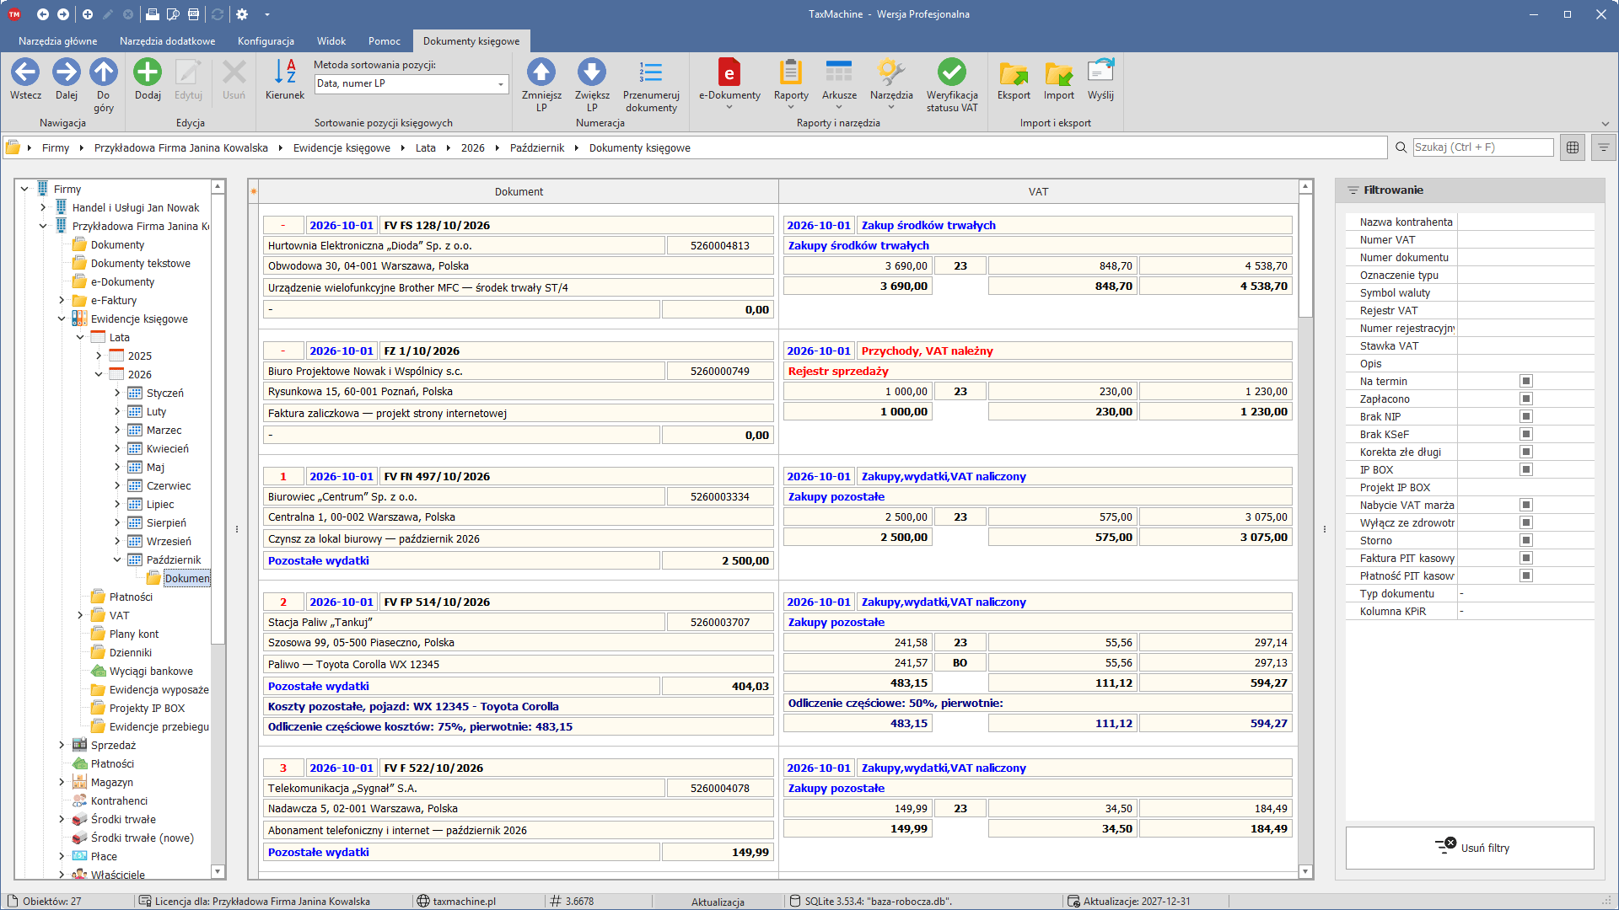The width and height of the screenshot is (1619, 910).
Task: Click the Wyślij send icon
Action: (x=1100, y=72)
